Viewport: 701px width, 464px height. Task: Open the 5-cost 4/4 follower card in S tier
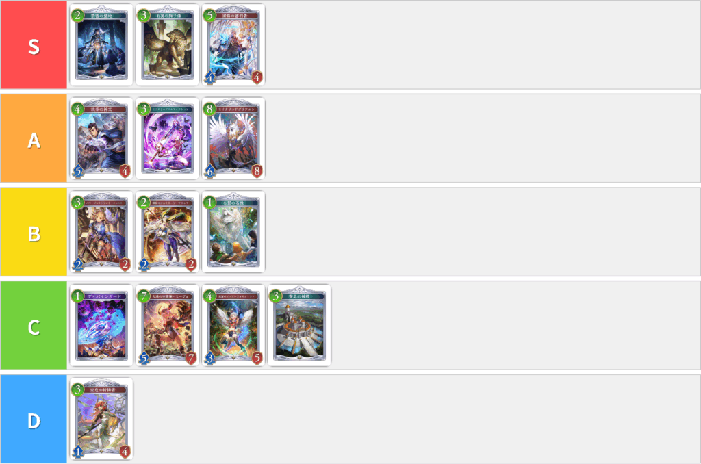[233, 44]
